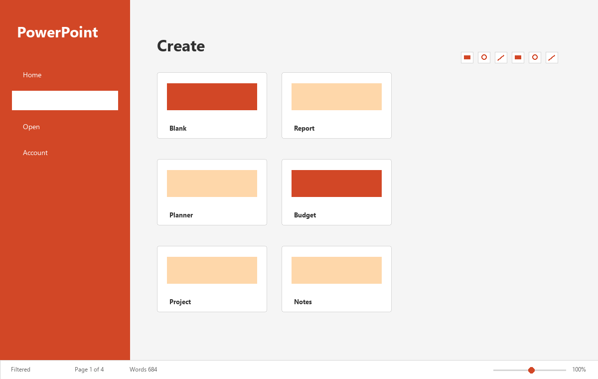Choose Open in the sidebar
The image size is (598, 379).
pyautogui.click(x=65, y=127)
